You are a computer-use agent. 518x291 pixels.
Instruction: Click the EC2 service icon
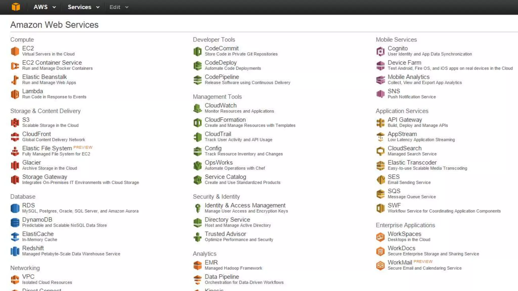15,51
